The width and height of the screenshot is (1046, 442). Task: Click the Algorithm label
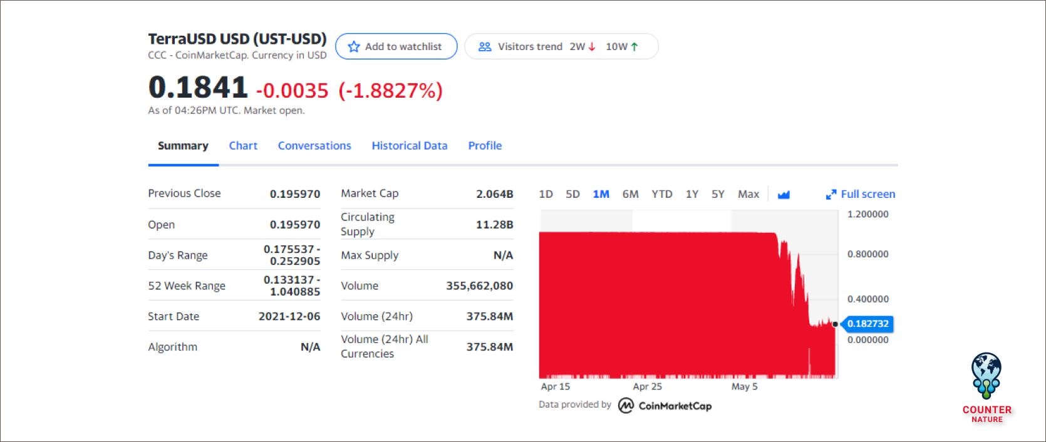click(x=172, y=347)
